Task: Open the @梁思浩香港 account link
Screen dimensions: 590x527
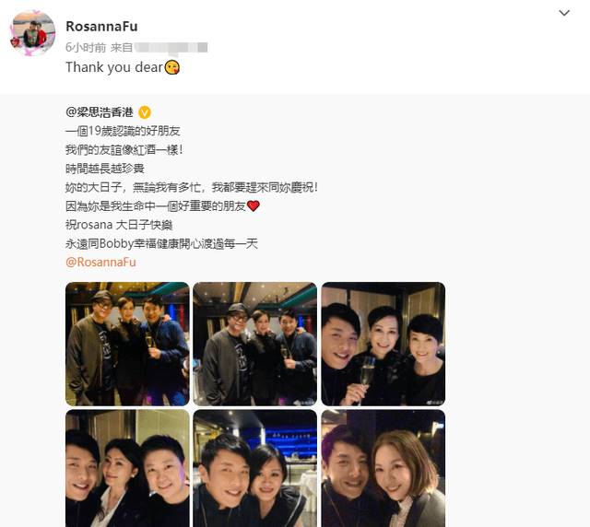Action: [100, 112]
